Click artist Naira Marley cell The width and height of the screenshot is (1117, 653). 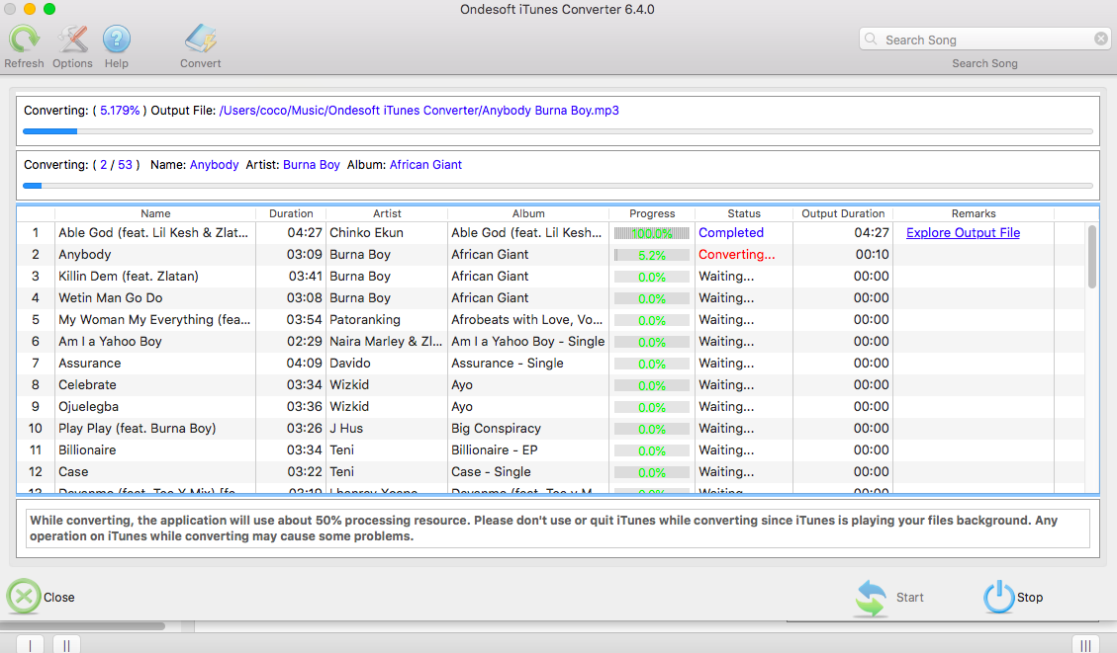click(x=387, y=342)
